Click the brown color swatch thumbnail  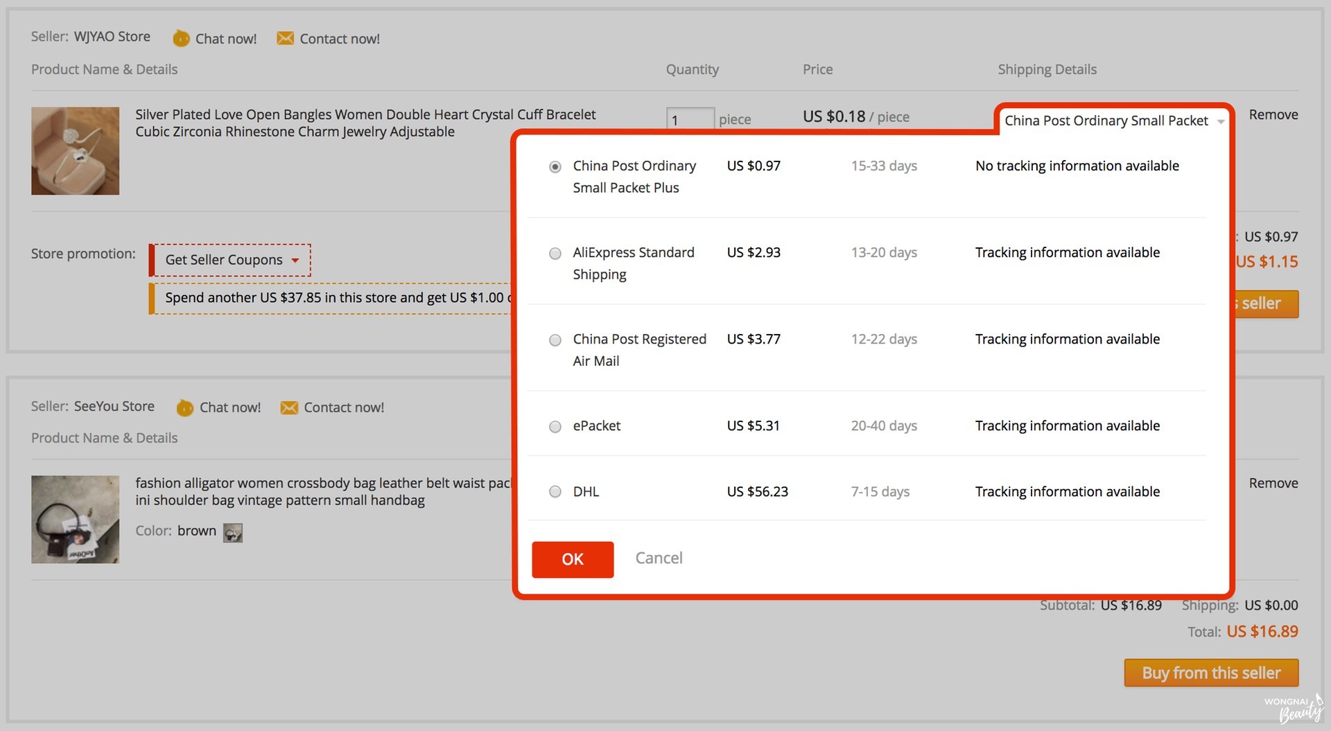tap(233, 533)
